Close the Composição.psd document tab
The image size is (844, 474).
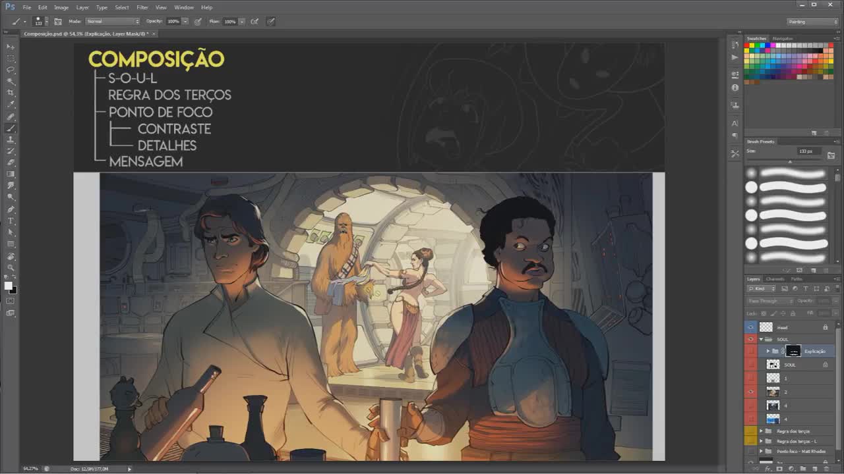point(154,34)
